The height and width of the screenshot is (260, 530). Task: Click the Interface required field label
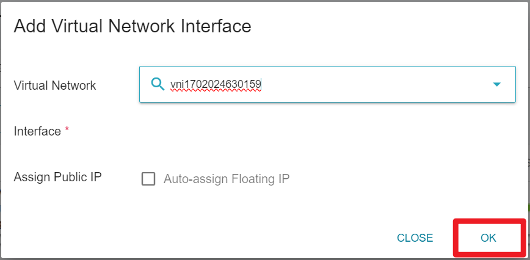coord(37,131)
